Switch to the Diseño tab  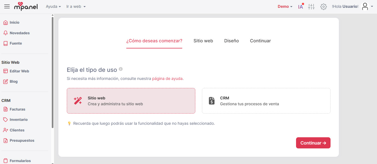231,41
